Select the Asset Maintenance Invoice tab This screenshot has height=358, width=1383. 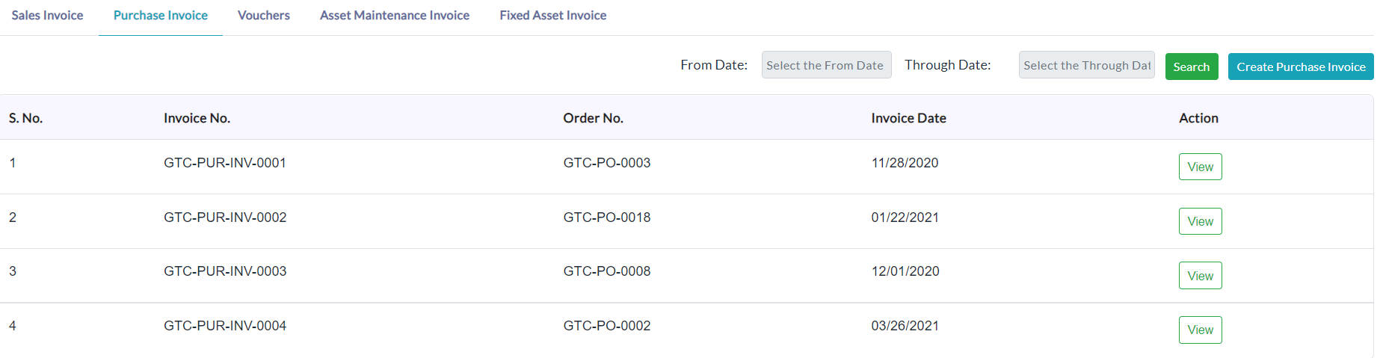click(395, 15)
